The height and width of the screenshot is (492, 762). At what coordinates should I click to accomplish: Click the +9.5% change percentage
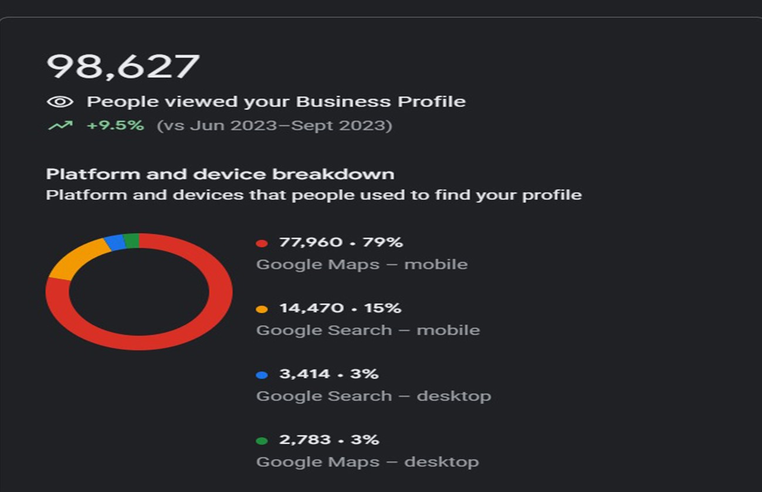coord(115,125)
